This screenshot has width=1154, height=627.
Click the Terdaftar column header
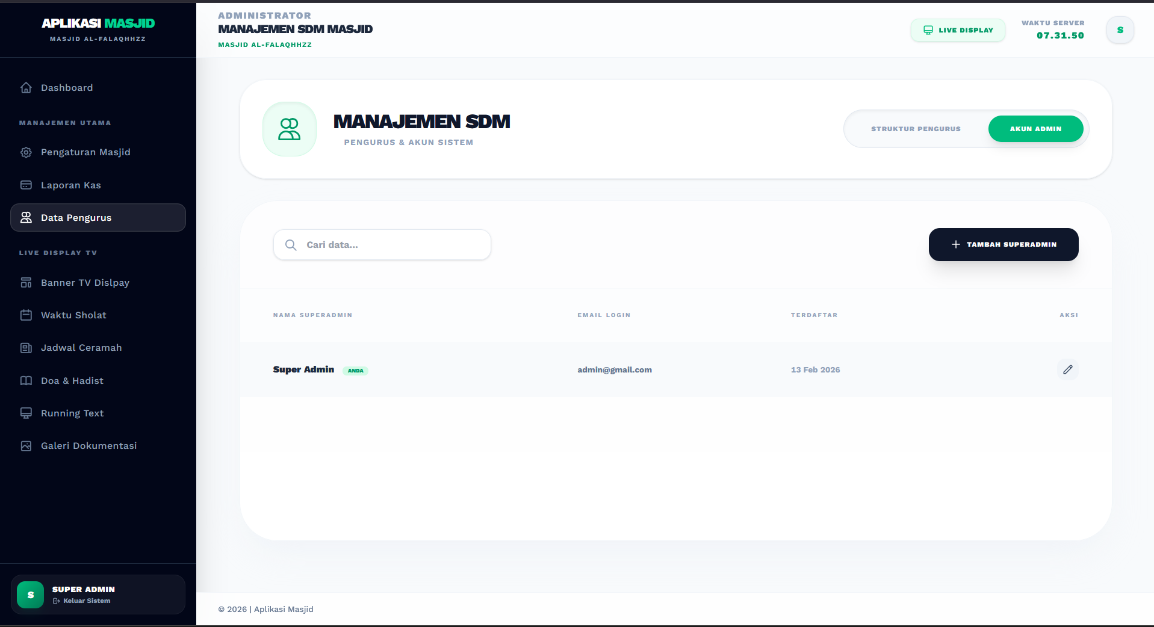[x=814, y=315]
